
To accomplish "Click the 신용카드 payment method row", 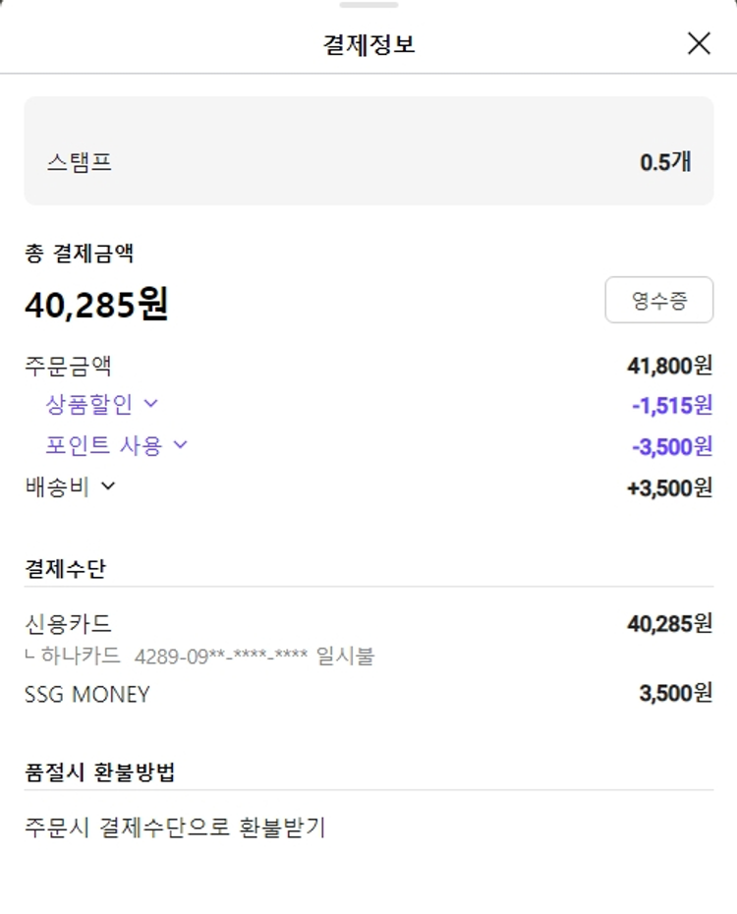I will click(x=68, y=623).
